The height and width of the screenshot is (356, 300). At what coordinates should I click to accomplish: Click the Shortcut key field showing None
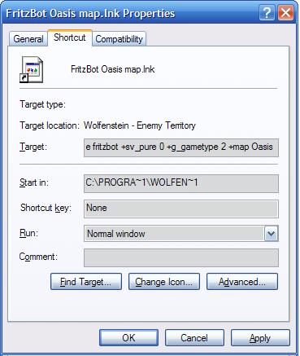181,209
